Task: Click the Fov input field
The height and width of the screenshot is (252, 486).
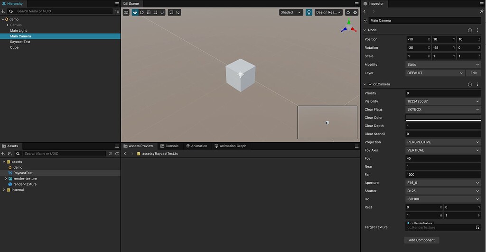Action: coord(443,158)
